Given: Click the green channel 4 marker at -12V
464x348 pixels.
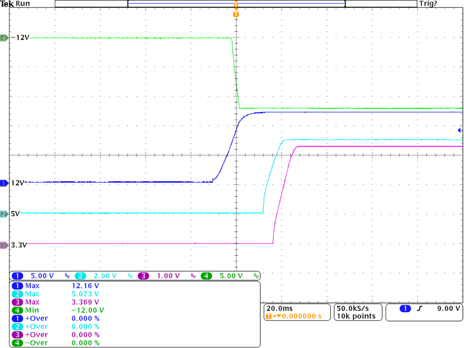Looking at the screenshot, I should (x=4, y=38).
